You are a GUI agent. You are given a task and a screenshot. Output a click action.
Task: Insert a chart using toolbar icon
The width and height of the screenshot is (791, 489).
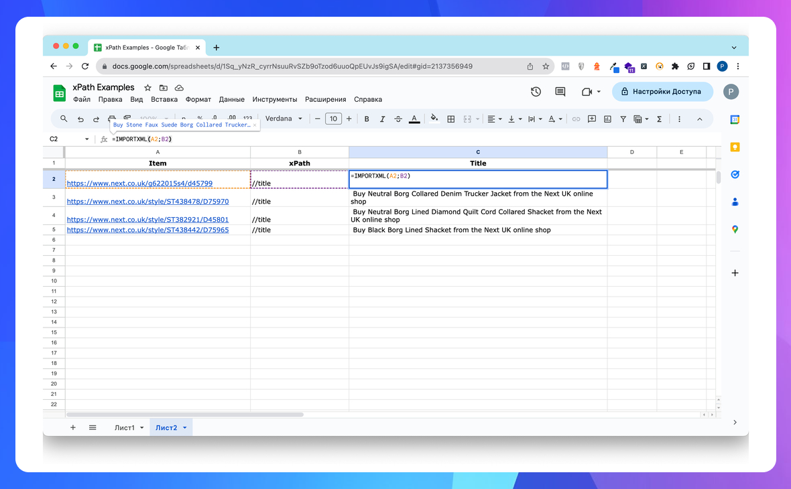pyautogui.click(x=607, y=119)
